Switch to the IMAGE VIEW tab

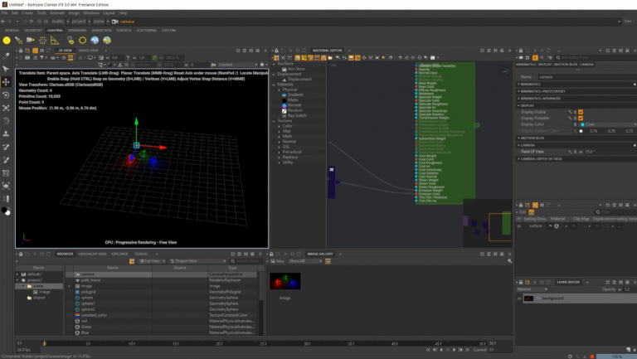[x=88, y=51]
